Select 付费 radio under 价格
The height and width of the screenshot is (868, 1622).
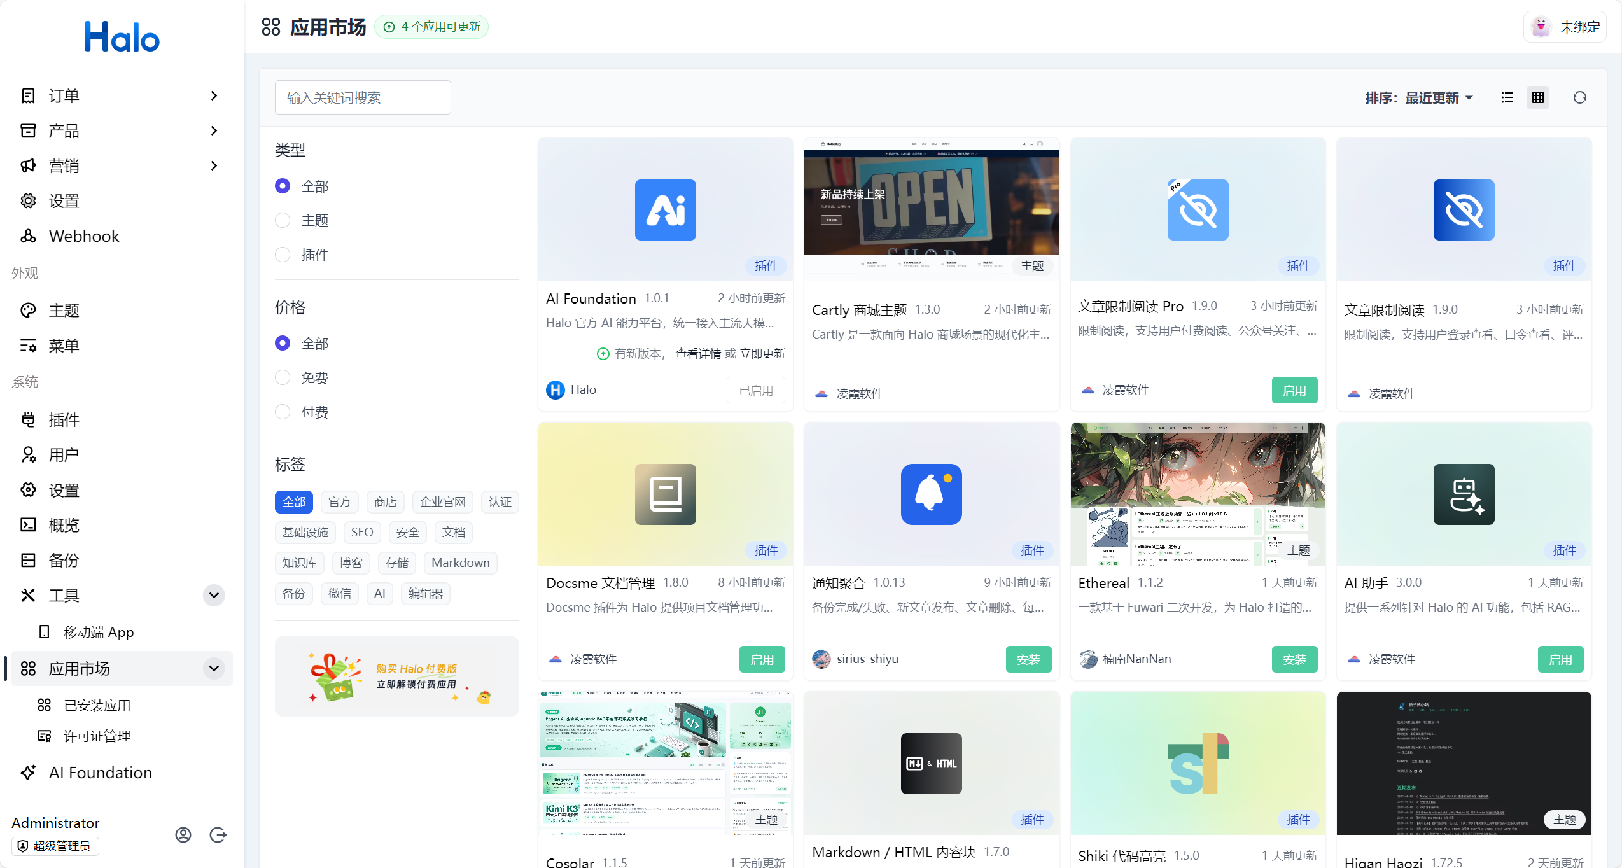(283, 412)
